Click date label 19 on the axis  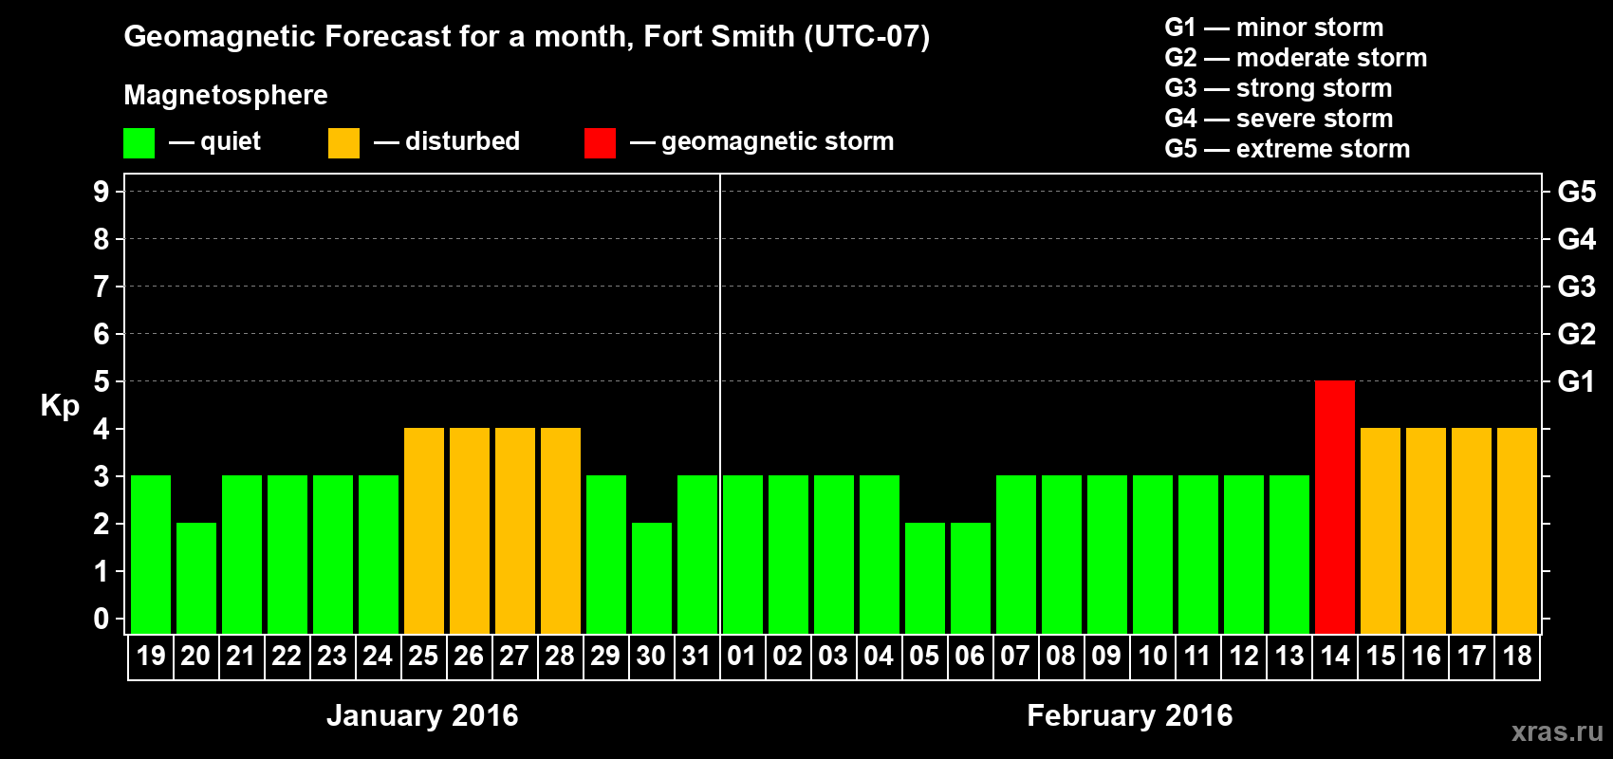click(151, 657)
